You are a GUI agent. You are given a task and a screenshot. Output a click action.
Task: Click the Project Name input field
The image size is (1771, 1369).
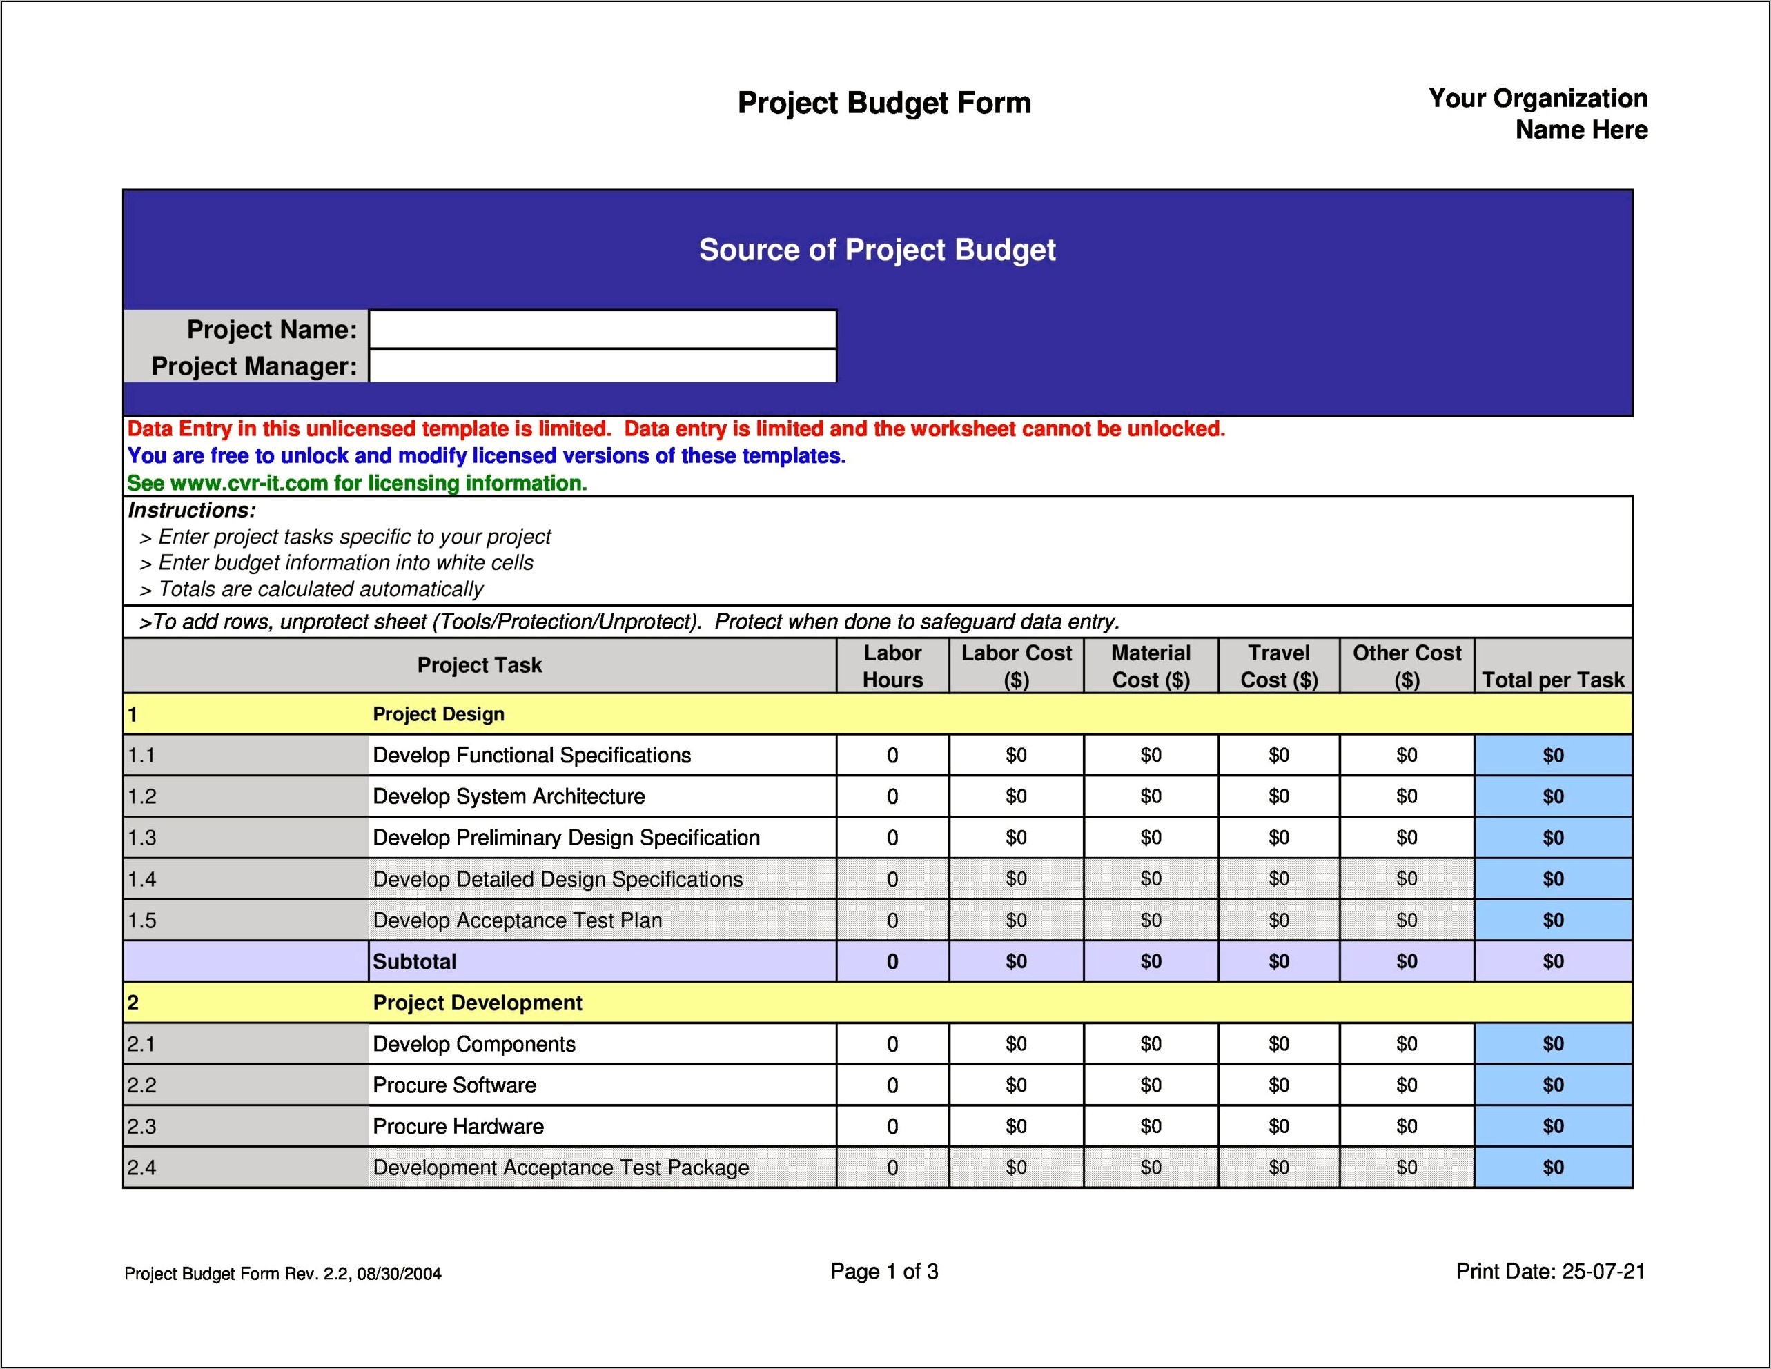tap(603, 330)
